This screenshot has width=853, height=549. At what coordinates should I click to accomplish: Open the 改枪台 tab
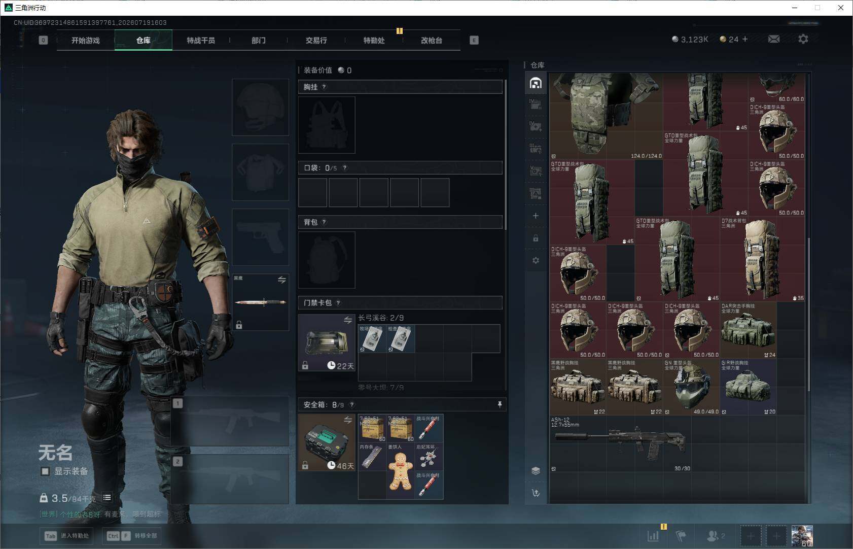tap(432, 40)
